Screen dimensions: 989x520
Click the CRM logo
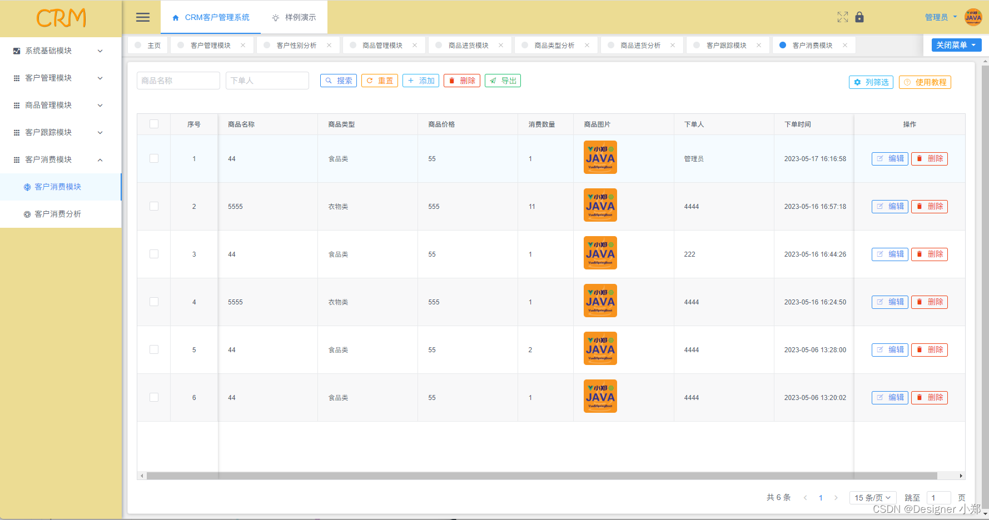(x=61, y=18)
